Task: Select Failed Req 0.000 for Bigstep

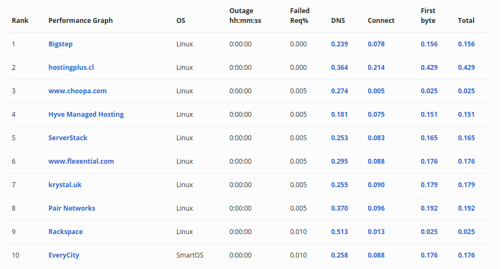Action: tap(299, 44)
